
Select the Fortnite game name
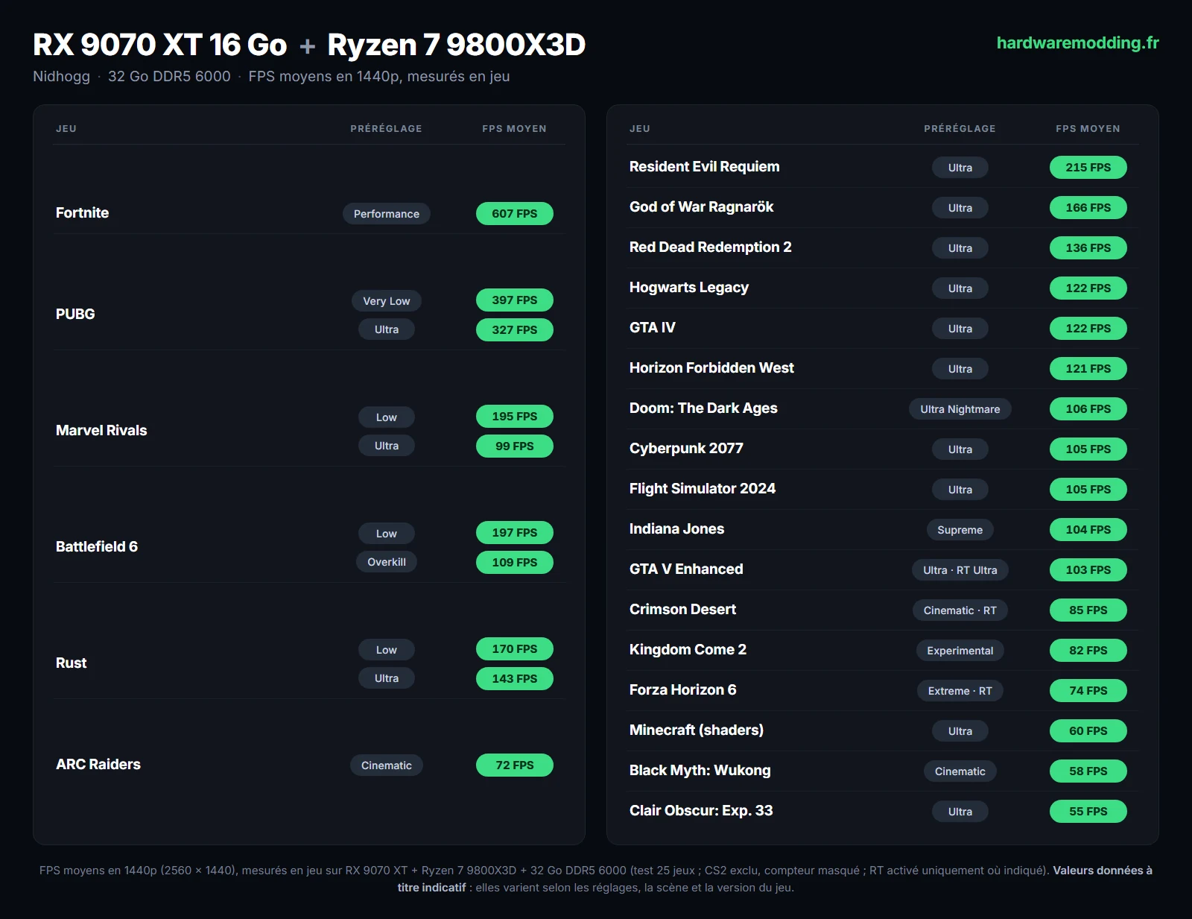(82, 213)
